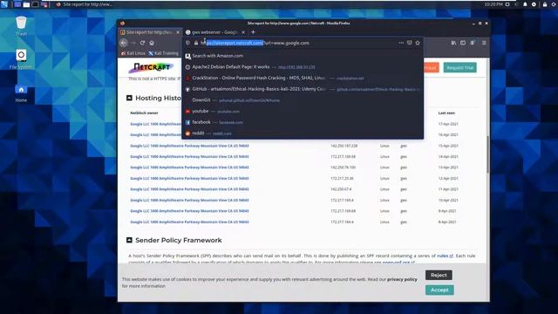Select CrackStation suggestion in dropdown
The height and width of the screenshot is (314, 558).
tap(303, 78)
